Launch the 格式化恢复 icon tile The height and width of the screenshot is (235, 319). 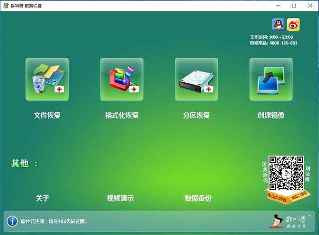click(122, 79)
